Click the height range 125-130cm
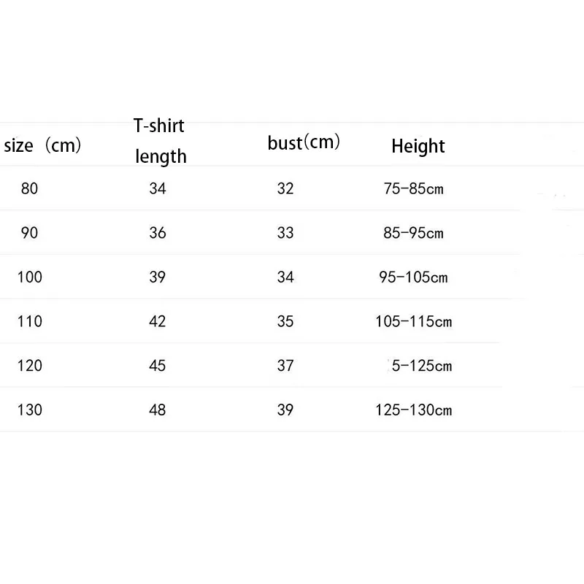Screen dimensions: 584x584 point(414,410)
